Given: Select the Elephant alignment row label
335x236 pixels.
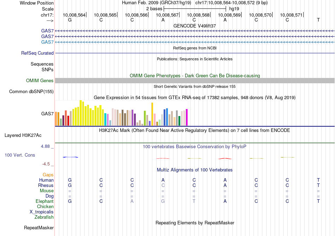Looking at the screenshot, I should pos(44,201).
